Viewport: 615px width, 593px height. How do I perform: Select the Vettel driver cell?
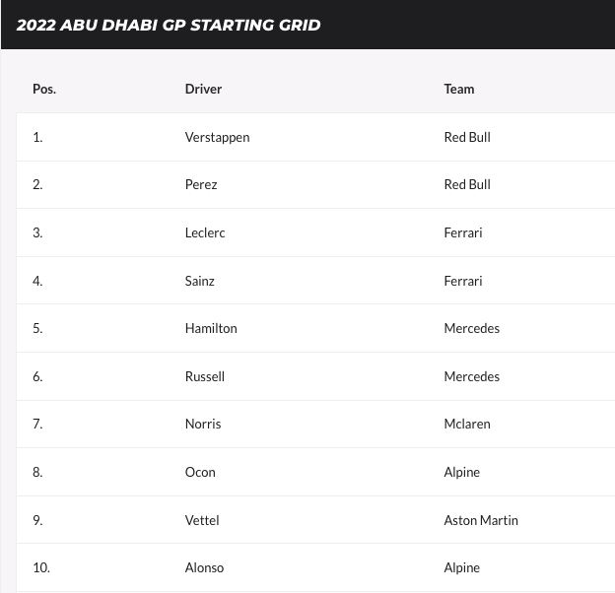coord(202,520)
